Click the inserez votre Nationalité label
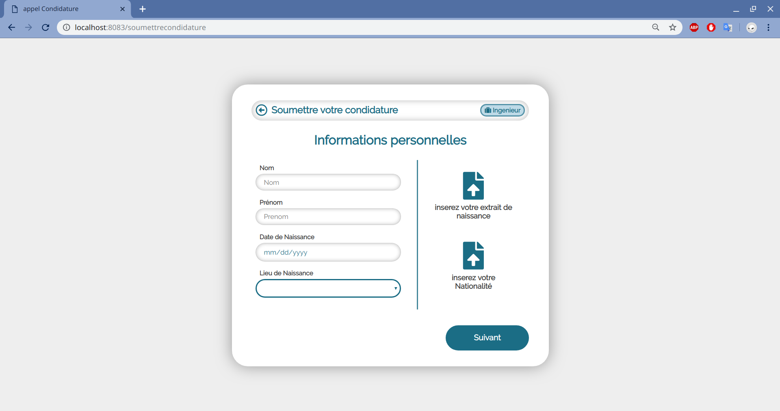This screenshot has height=411, width=780. coord(473,282)
